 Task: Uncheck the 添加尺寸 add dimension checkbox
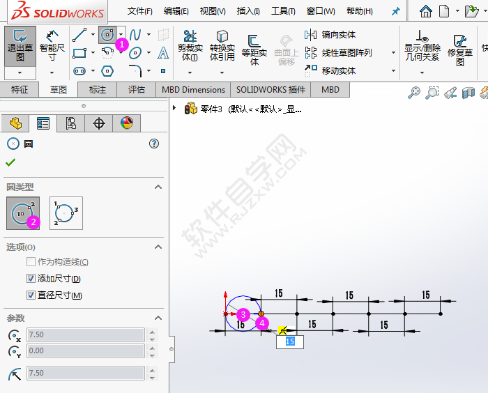pyautogui.click(x=31, y=279)
